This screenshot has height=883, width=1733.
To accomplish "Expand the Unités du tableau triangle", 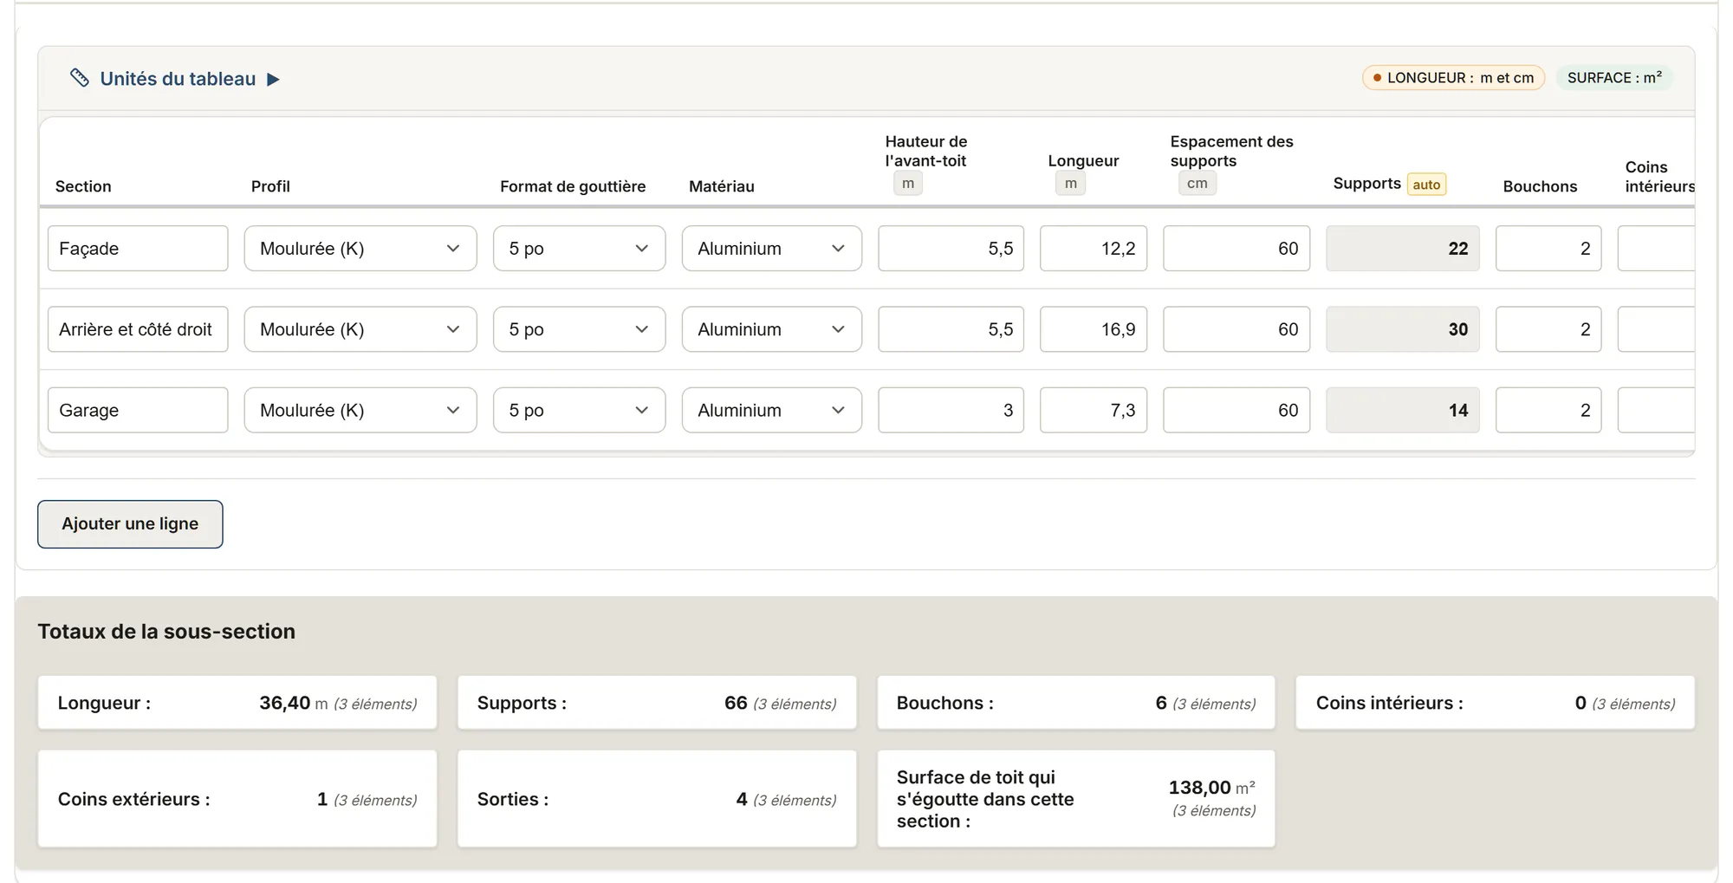I will coord(273,79).
